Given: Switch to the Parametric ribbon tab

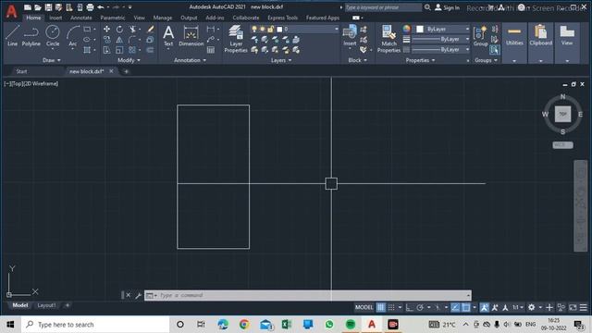Looking at the screenshot, I should (x=113, y=18).
